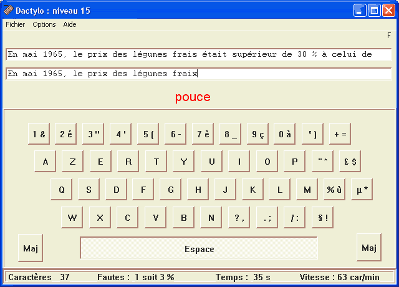Click the '+ =' key

pos(340,134)
